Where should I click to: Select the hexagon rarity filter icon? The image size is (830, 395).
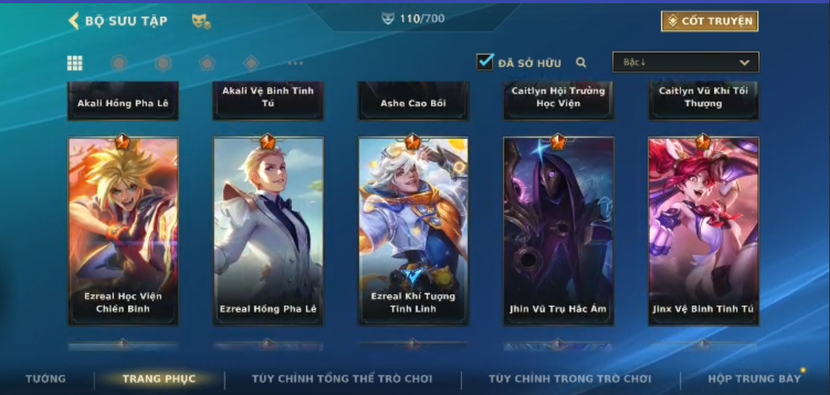point(163,63)
